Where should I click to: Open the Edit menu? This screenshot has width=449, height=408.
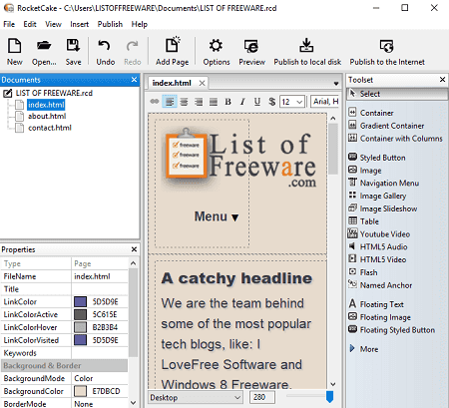click(x=30, y=24)
